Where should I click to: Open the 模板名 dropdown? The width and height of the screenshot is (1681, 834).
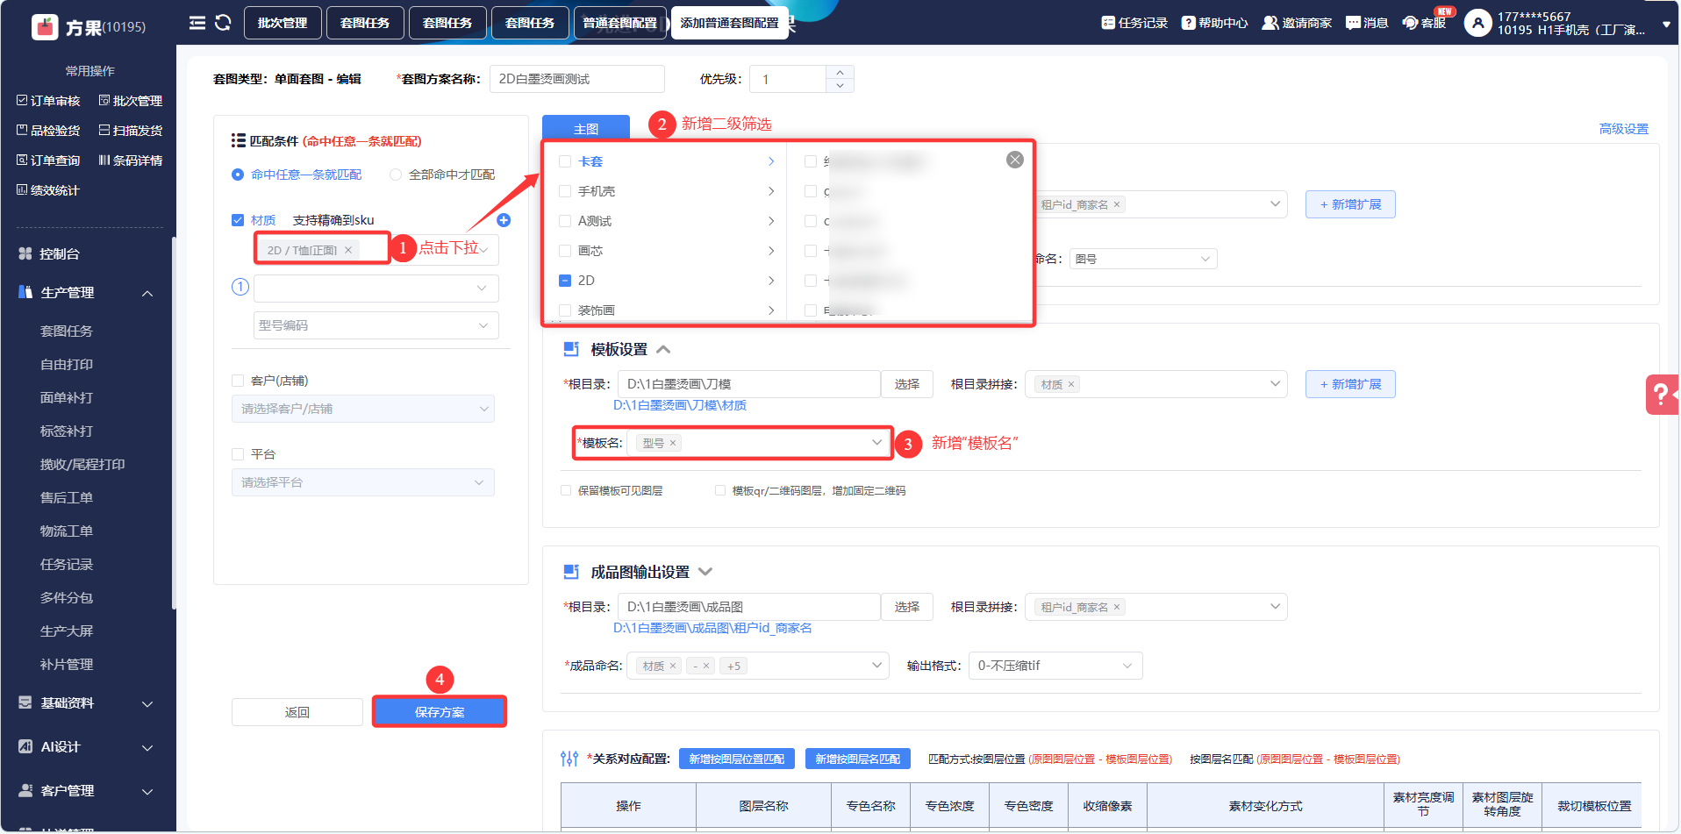pyautogui.click(x=760, y=443)
